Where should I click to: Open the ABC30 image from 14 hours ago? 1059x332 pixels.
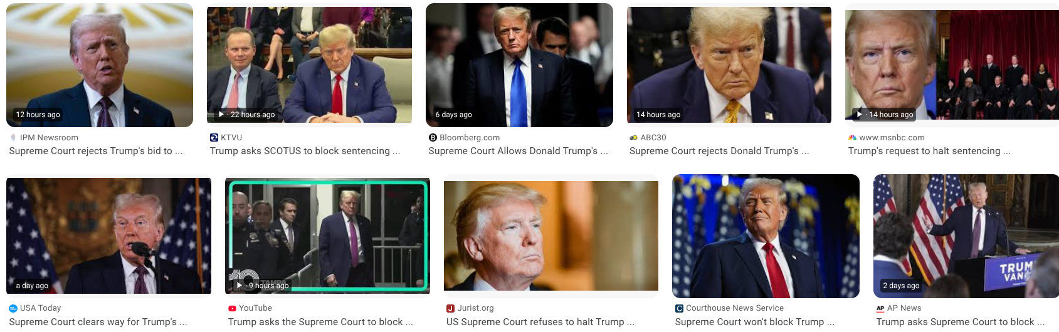coord(729,65)
